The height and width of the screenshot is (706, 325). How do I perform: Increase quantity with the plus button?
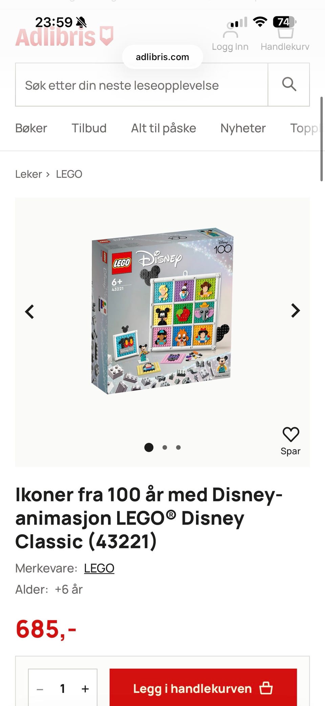coord(85,688)
